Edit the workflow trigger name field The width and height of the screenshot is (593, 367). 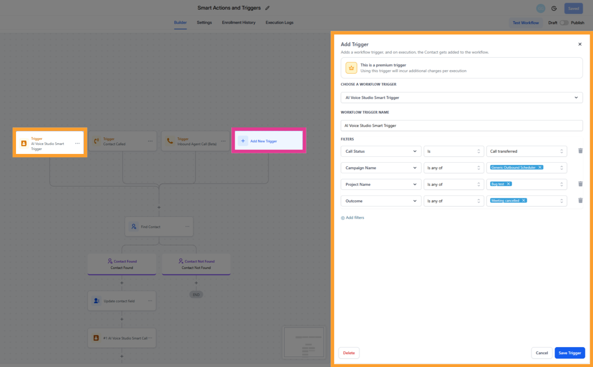462,125
